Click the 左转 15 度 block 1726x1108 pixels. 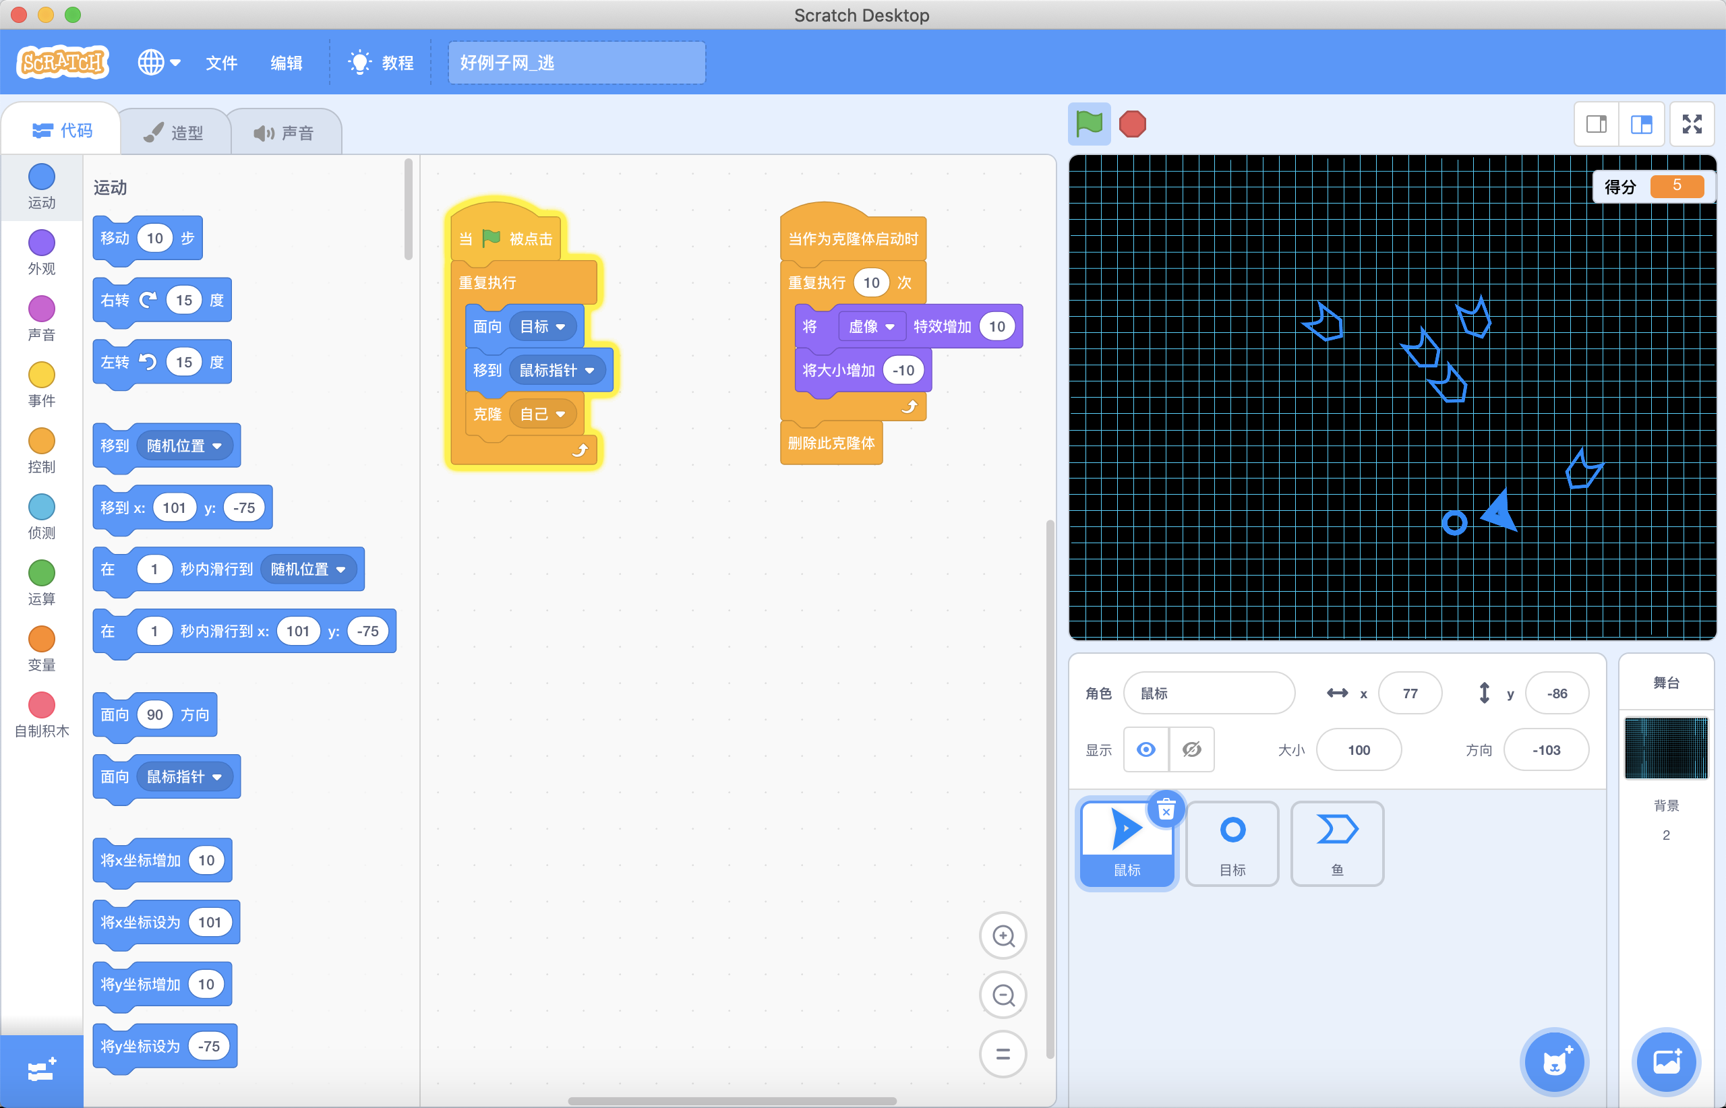[x=162, y=362]
